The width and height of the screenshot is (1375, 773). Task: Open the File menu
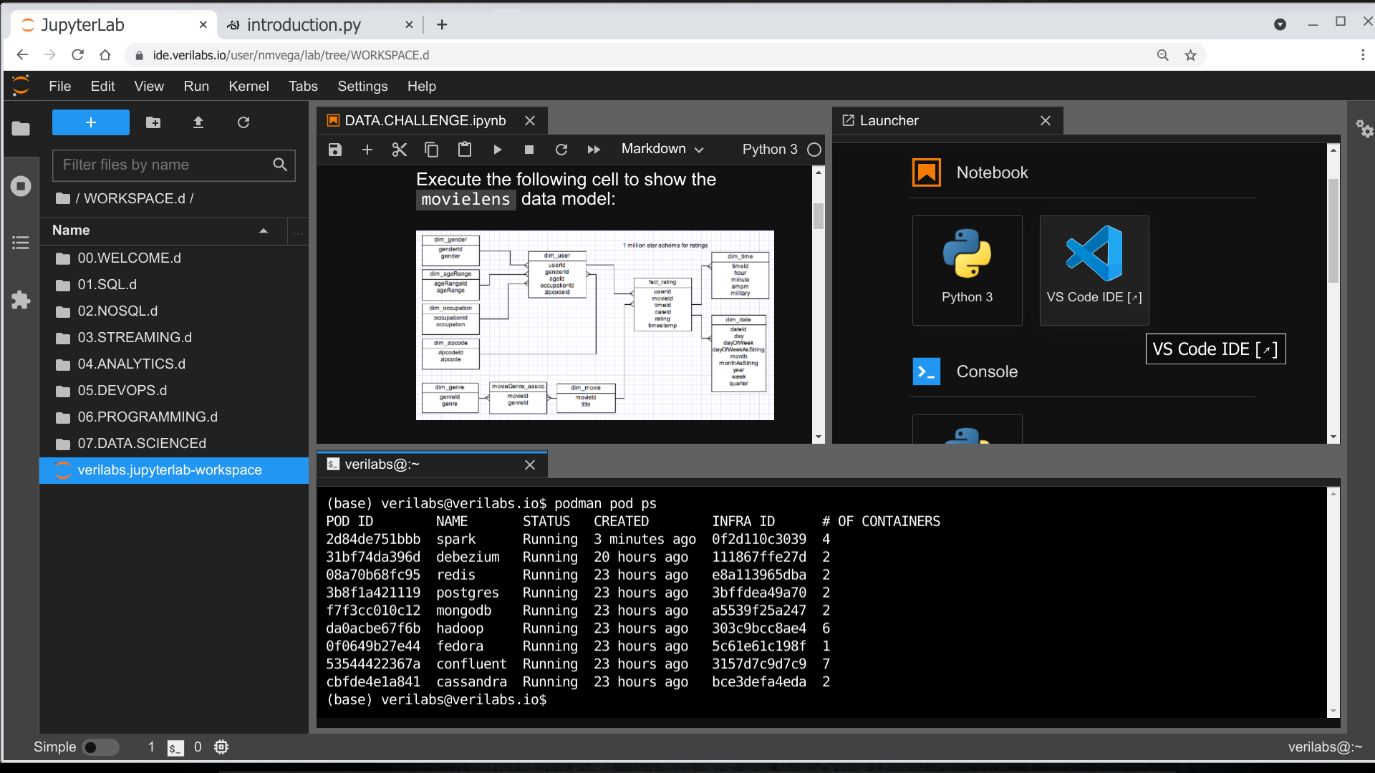pos(60,86)
